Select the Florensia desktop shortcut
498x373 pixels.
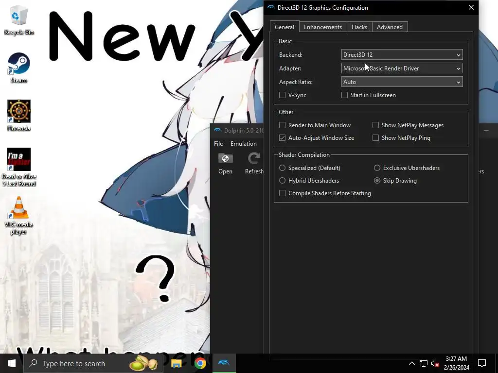pos(19,116)
